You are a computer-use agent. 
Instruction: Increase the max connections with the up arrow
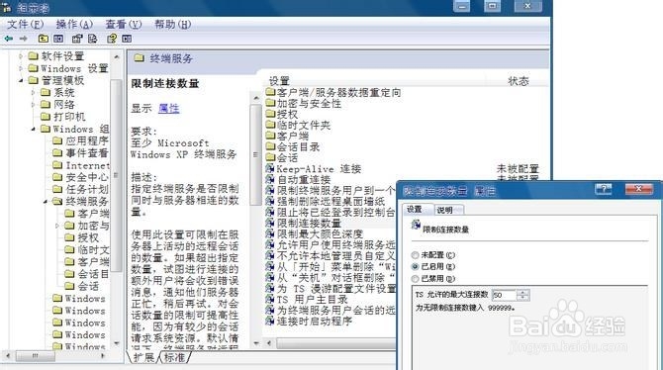(x=523, y=292)
